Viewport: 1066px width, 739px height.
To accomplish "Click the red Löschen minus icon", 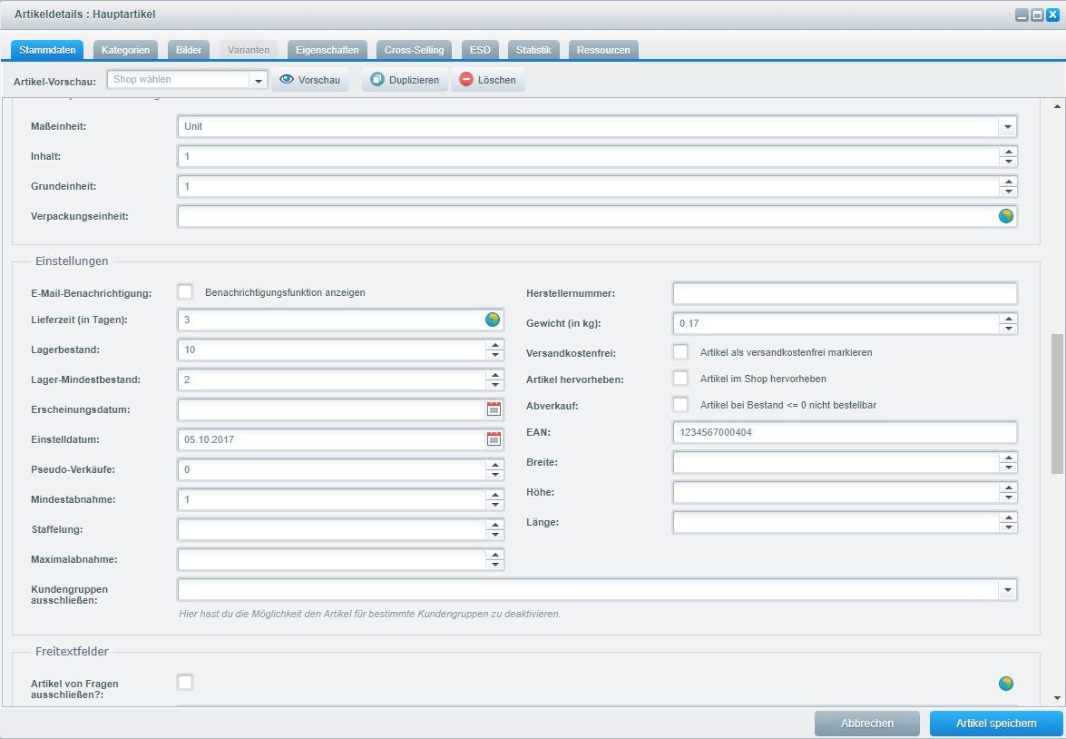I will coord(465,80).
